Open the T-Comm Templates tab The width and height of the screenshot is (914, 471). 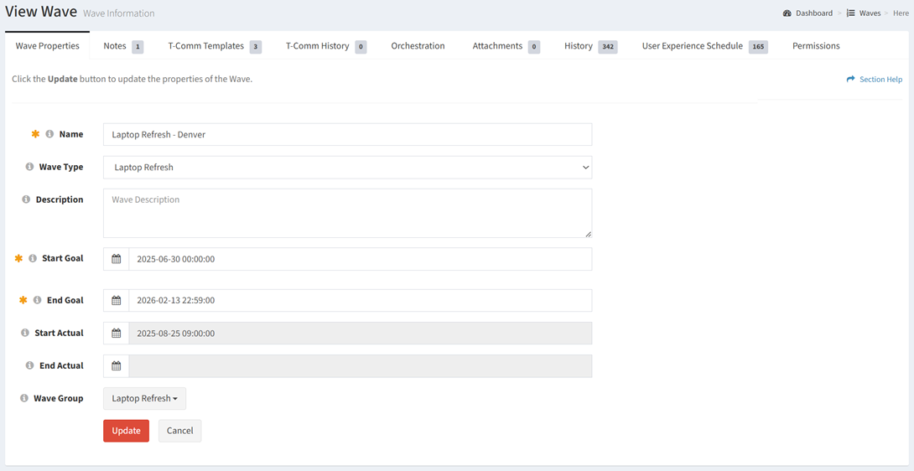tap(206, 46)
